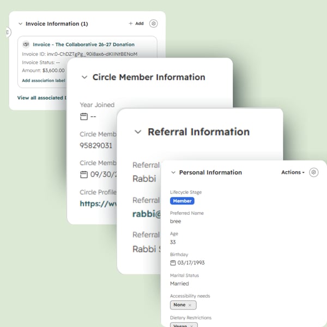Click Add association label link
This screenshot has width=327, height=327.
[44, 81]
